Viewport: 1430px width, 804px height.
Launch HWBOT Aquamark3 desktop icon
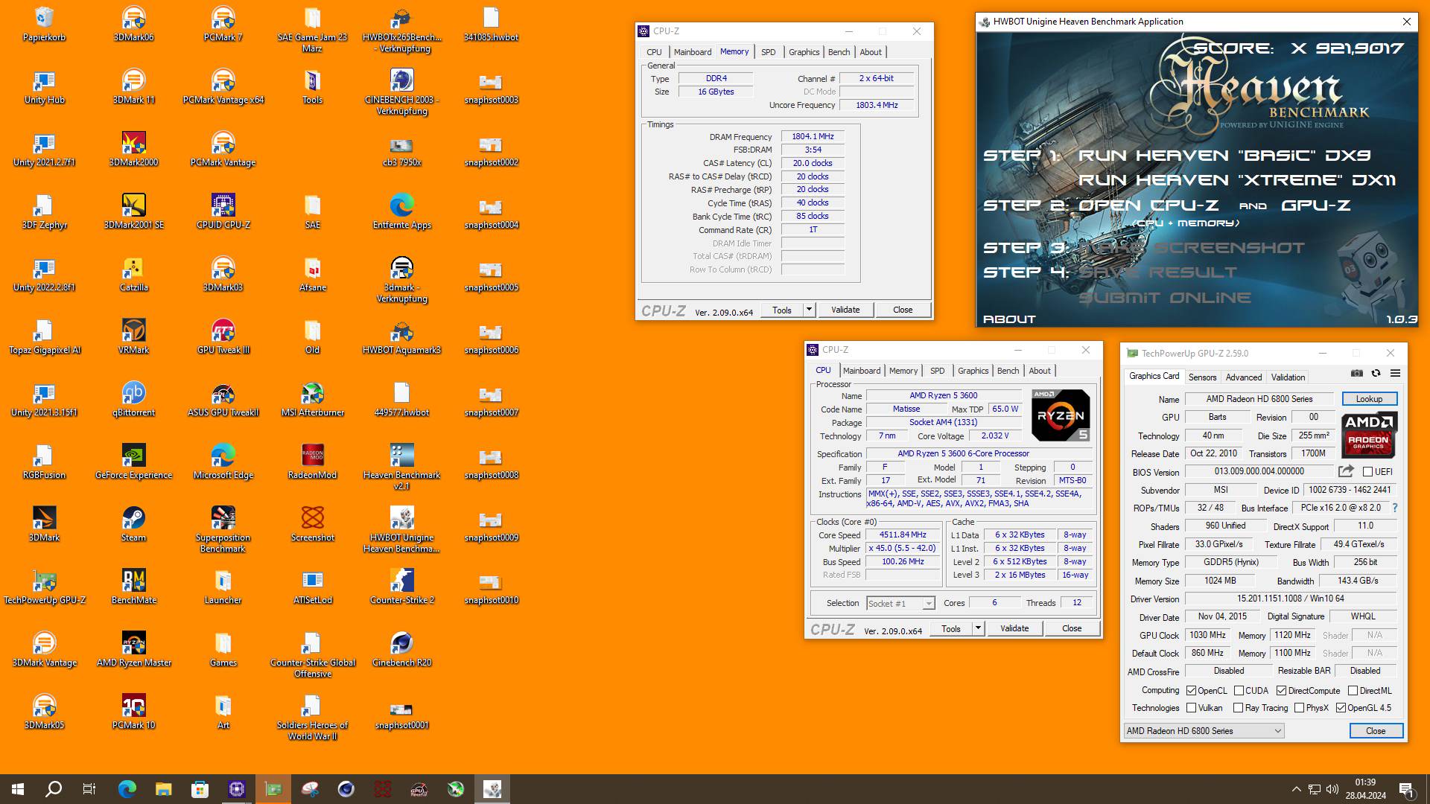(401, 336)
